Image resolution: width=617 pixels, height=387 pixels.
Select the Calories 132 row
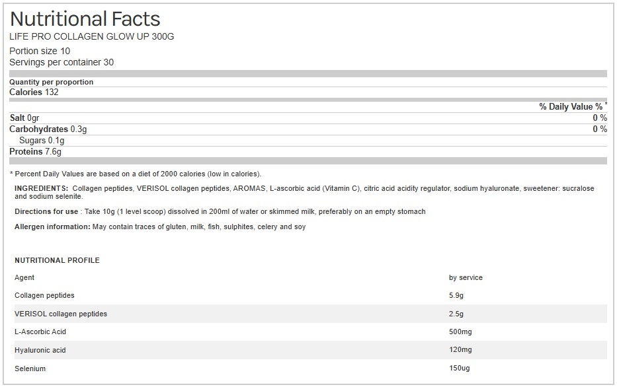click(34, 92)
